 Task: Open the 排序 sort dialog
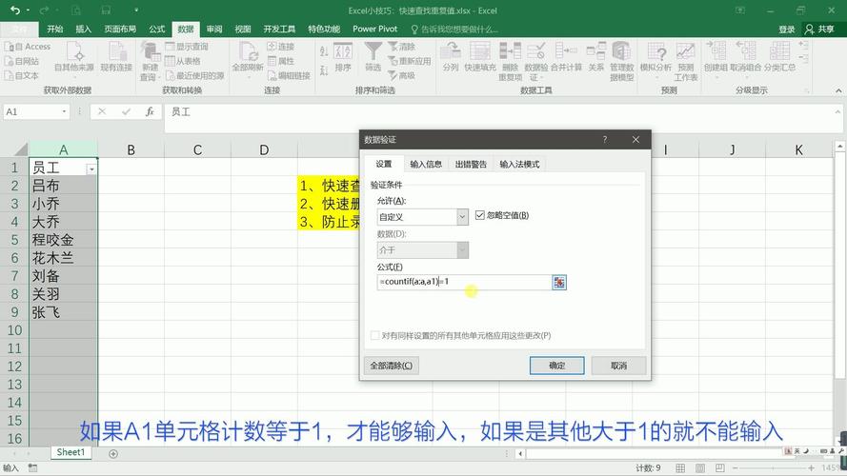(x=343, y=57)
